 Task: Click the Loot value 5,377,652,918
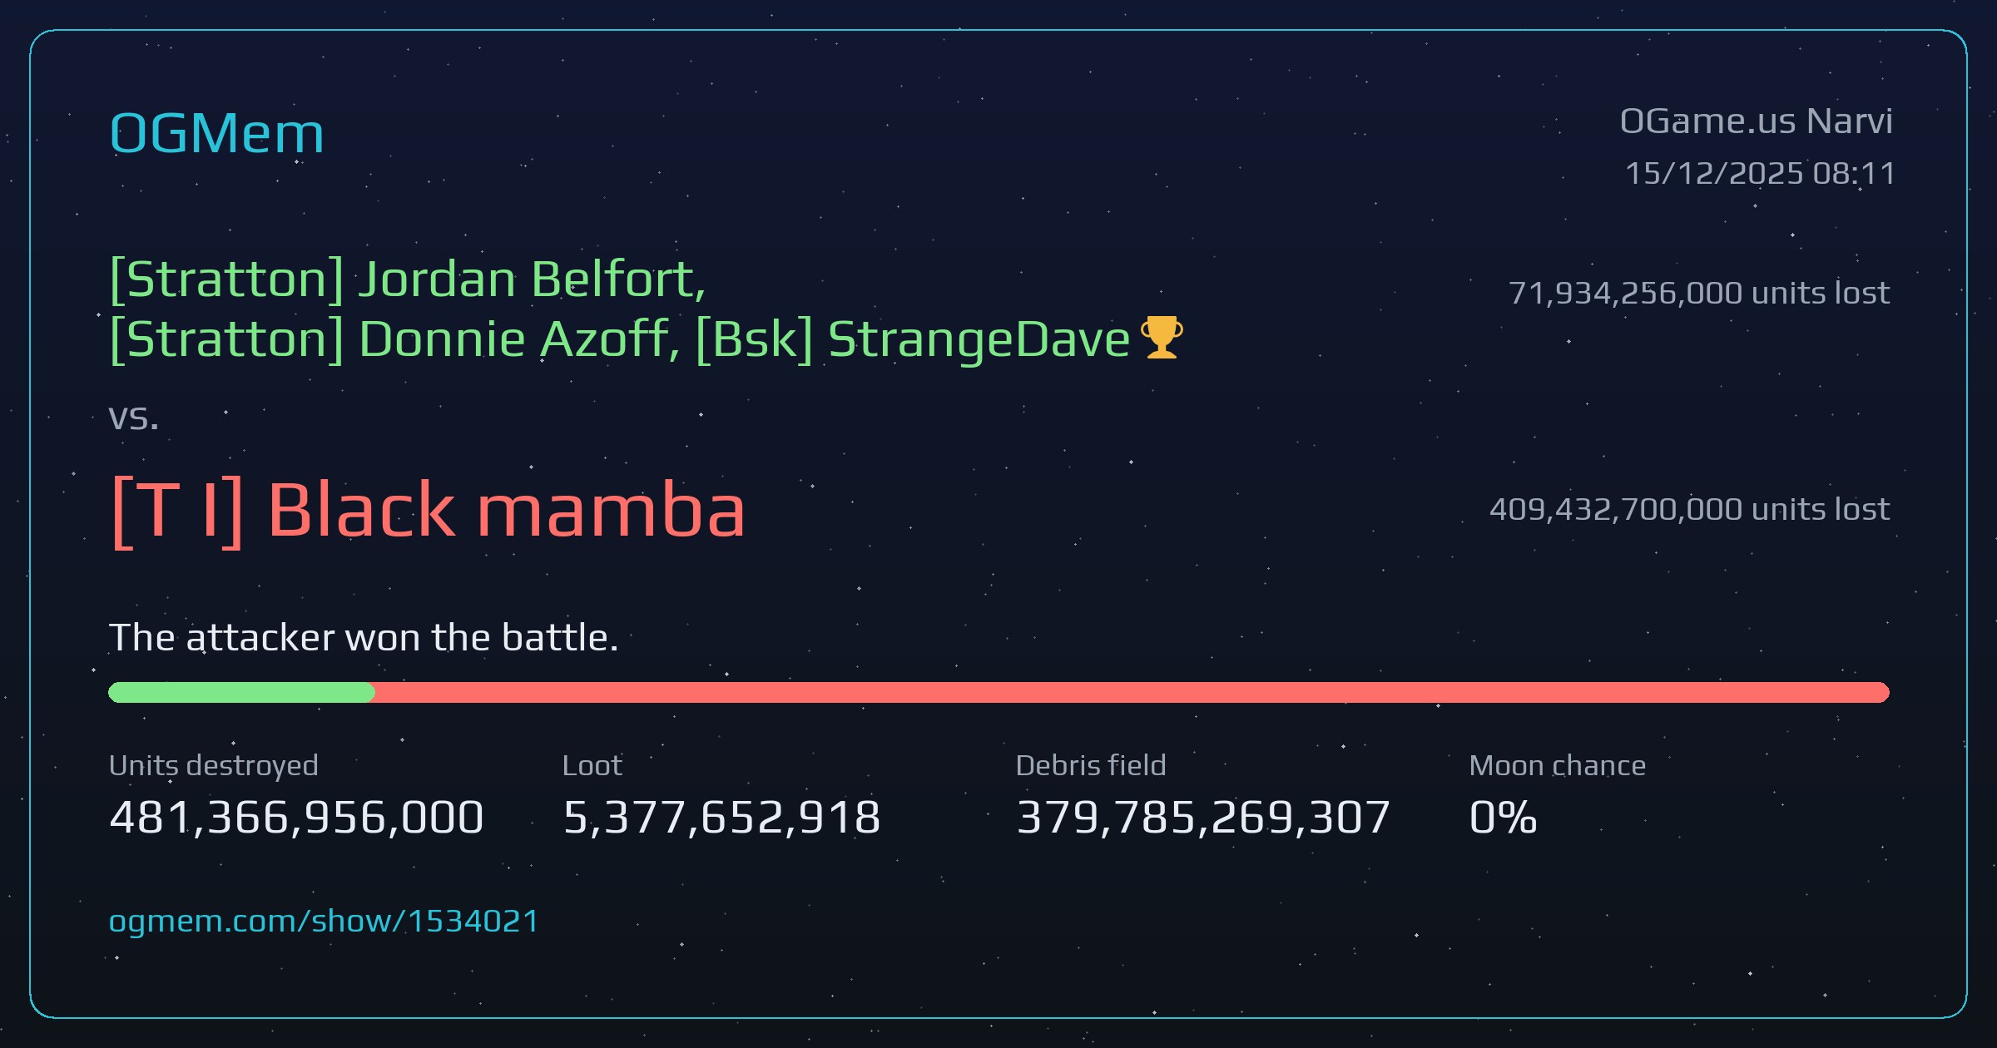click(x=721, y=817)
